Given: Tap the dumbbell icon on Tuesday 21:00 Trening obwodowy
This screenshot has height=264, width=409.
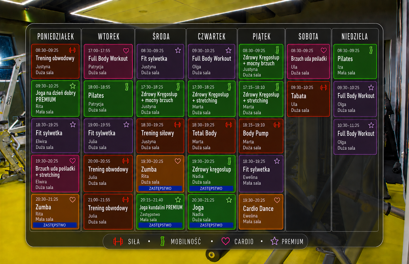Looking at the screenshot, I should click(126, 200).
